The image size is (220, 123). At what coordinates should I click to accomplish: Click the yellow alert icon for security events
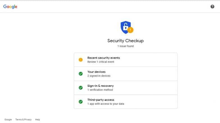tap(81, 60)
